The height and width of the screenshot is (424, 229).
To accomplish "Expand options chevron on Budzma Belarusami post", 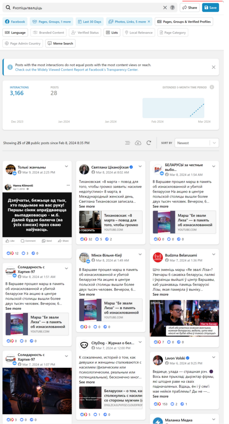I will click(214, 255).
